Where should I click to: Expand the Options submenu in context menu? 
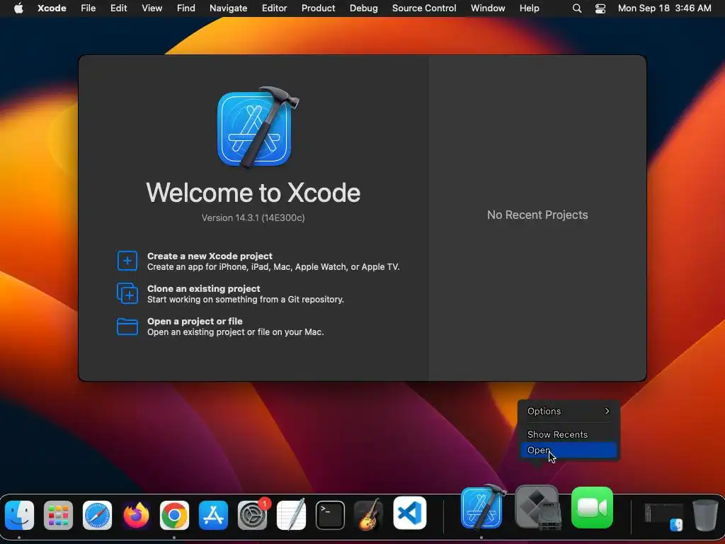pos(569,412)
